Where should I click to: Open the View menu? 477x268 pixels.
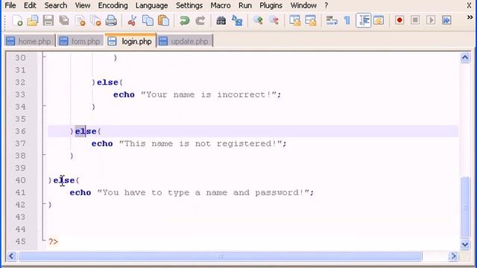coord(83,5)
